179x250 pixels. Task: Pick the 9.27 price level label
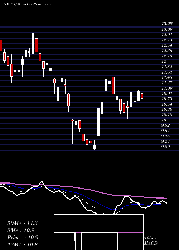click(165, 141)
